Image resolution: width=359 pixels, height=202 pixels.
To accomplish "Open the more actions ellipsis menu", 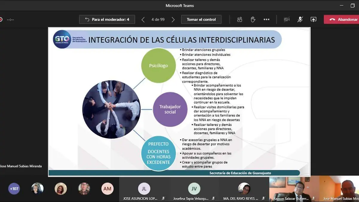I will 266,19.
